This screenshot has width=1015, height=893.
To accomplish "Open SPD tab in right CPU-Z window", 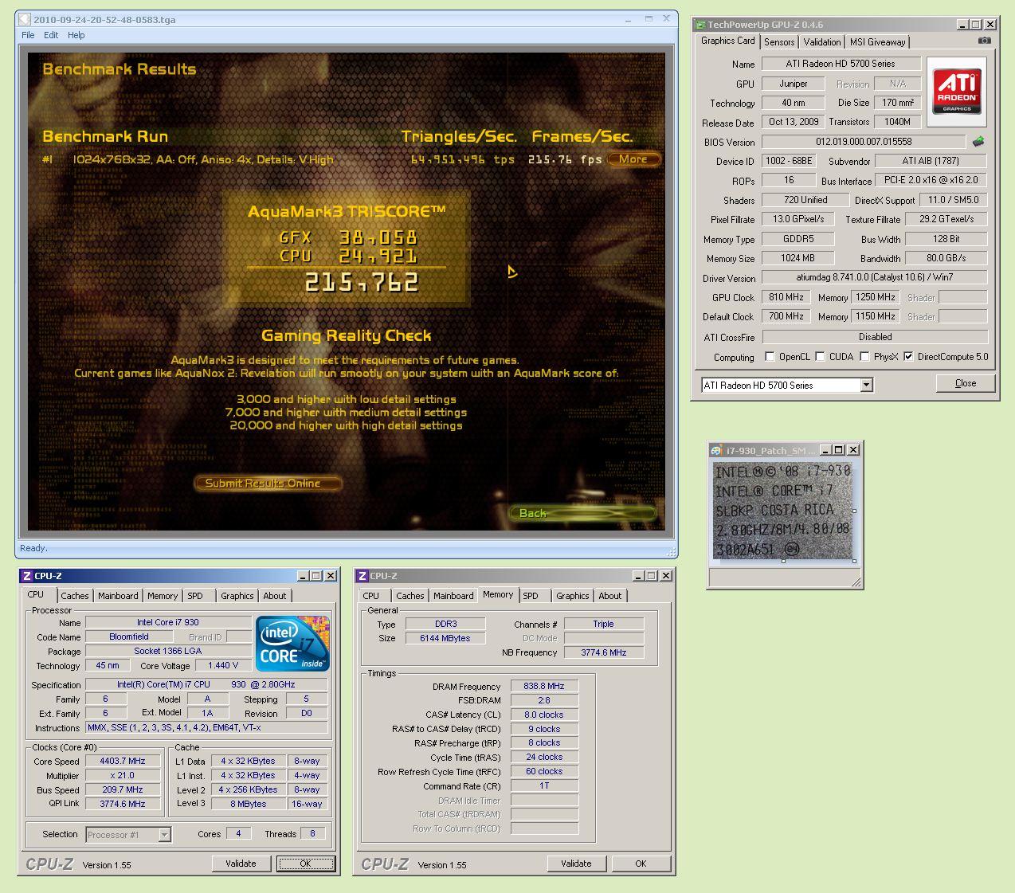I will (531, 596).
